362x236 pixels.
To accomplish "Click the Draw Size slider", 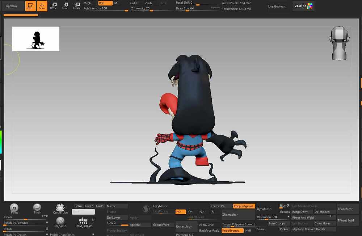I will pyautogui.click(x=198, y=9).
